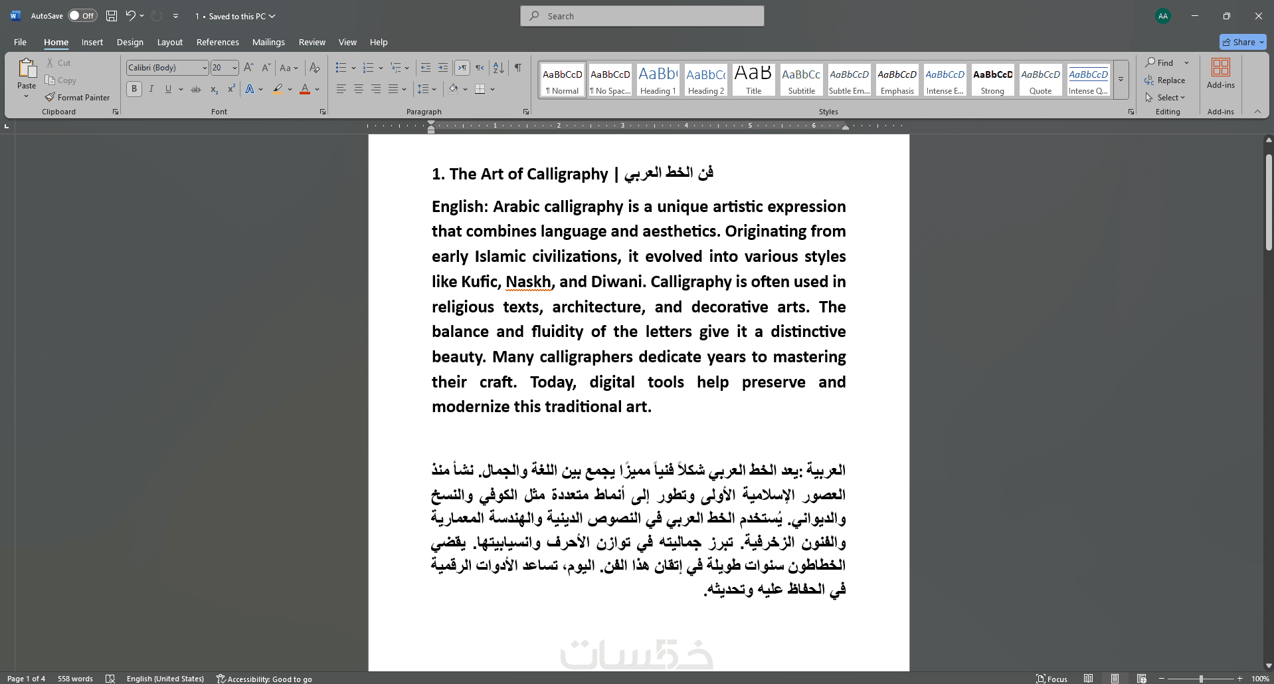
Task: Open Add-ins from the ribbon
Action: [1221, 73]
